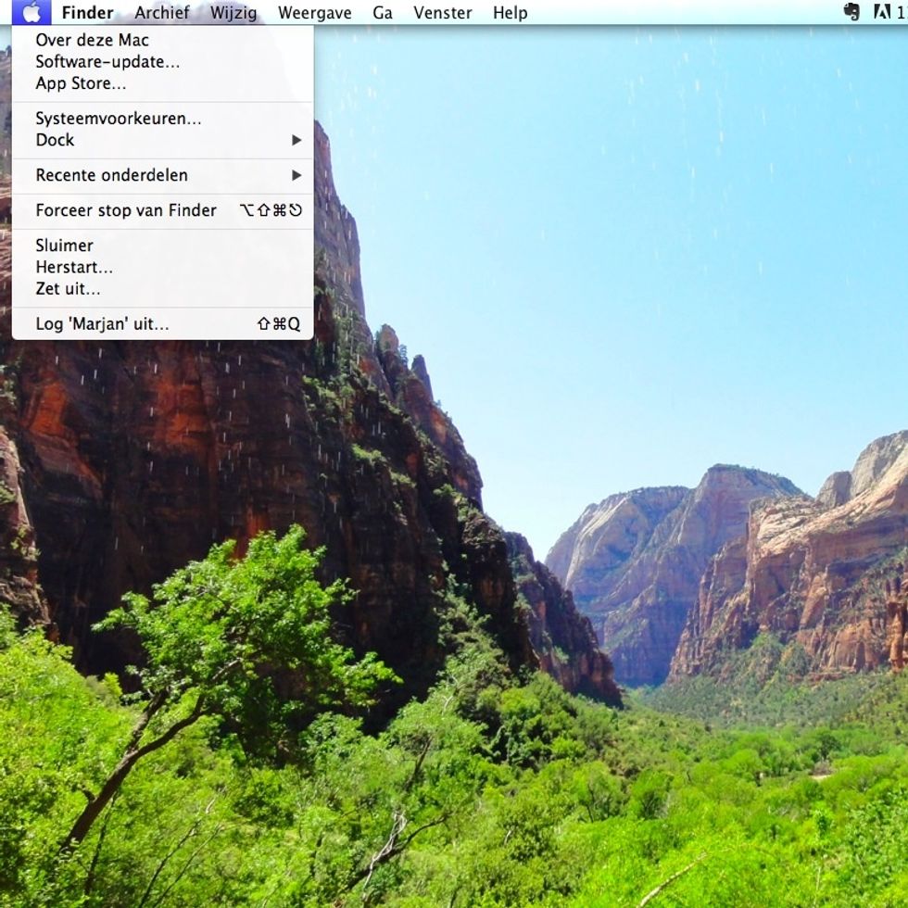908x908 pixels.
Task: Expand the Dock submenu
Action: tap(163, 140)
